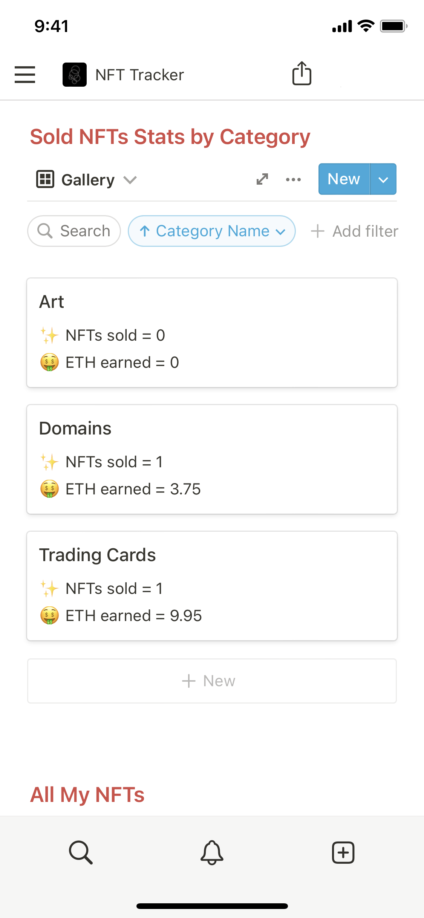Tap Add filter
Image resolution: width=424 pixels, height=918 pixels.
tap(355, 231)
